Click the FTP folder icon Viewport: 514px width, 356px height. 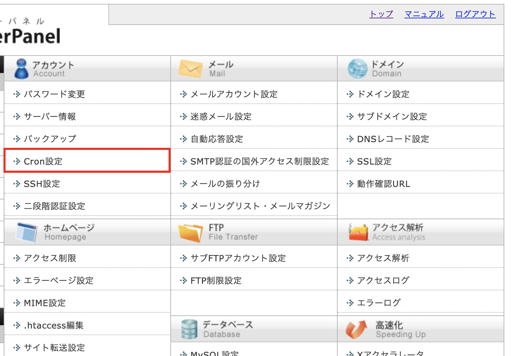click(190, 232)
